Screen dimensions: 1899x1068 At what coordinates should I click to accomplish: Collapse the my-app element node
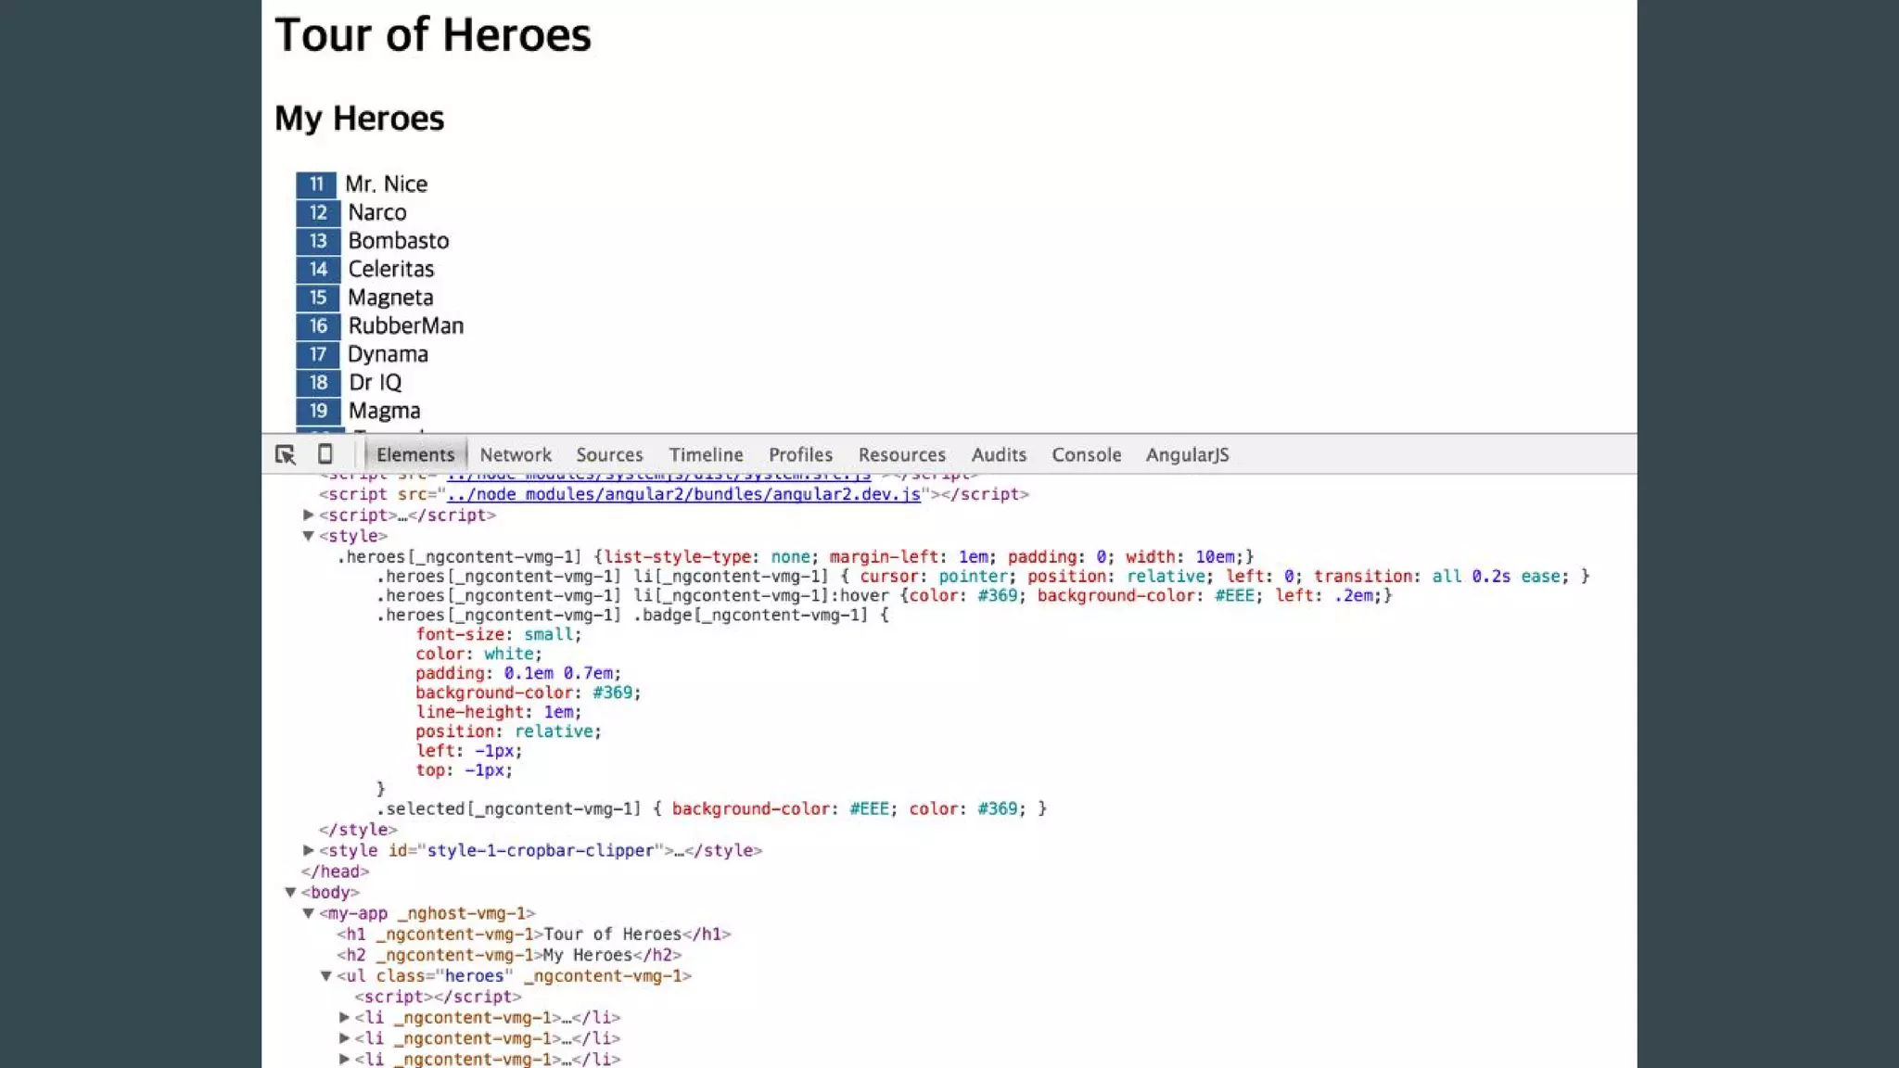309,913
